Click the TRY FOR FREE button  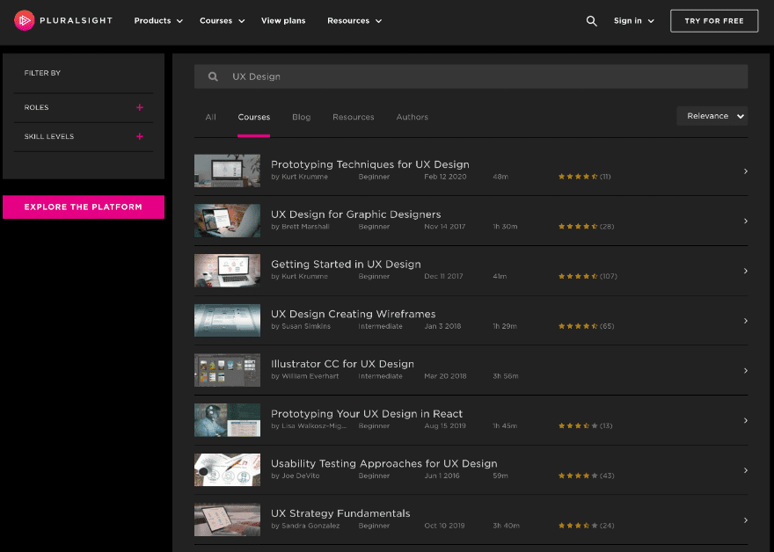pos(714,20)
